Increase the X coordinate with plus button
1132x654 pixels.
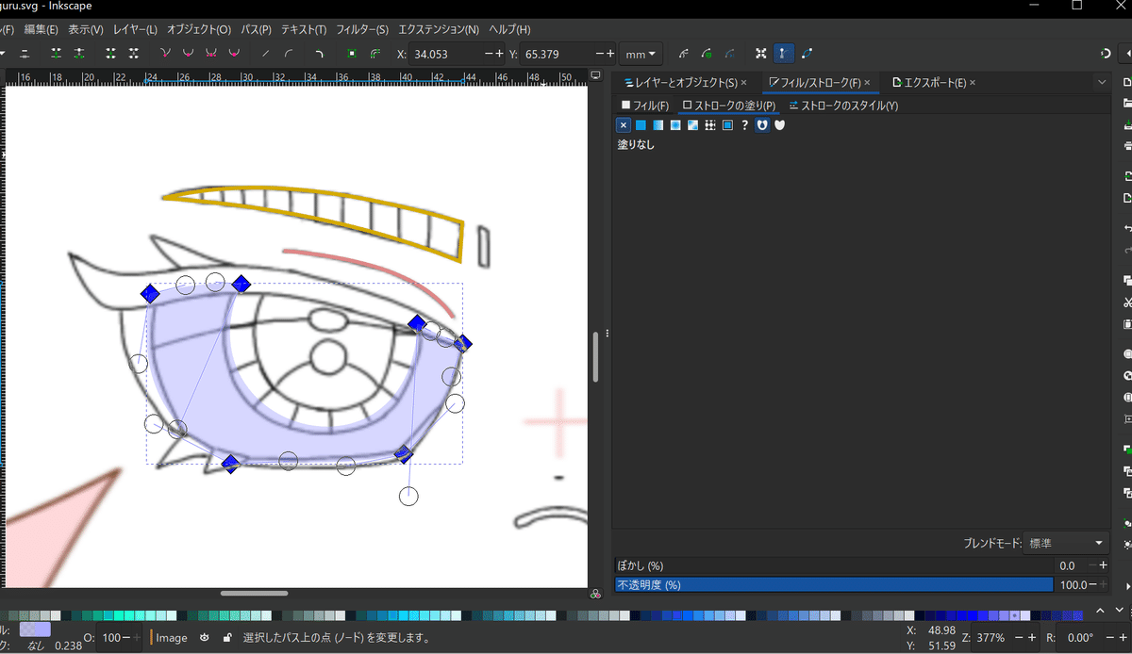[500, 54]
